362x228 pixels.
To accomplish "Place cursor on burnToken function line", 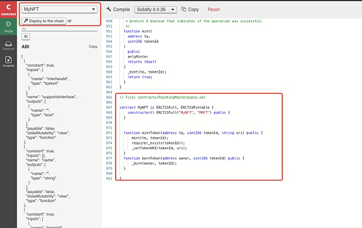I will pyautogui.click(x=184, y=158).
